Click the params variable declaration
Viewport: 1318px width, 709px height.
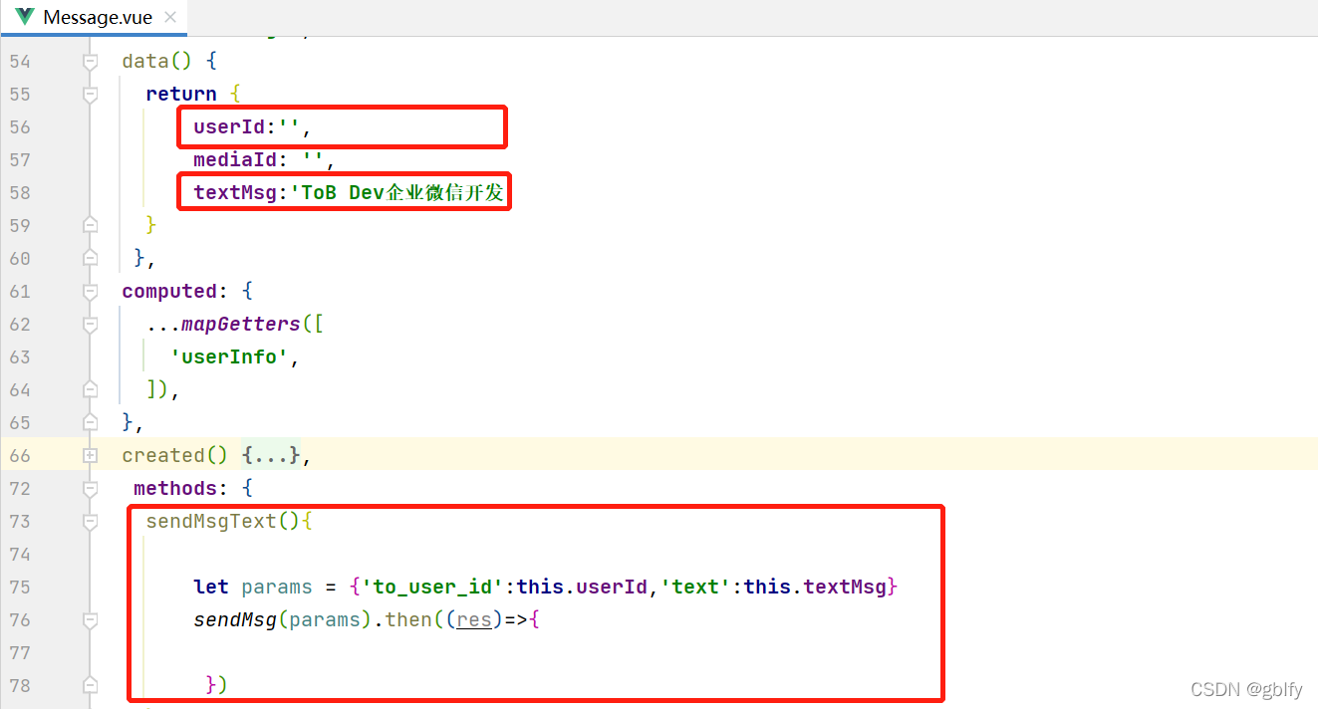277,588
